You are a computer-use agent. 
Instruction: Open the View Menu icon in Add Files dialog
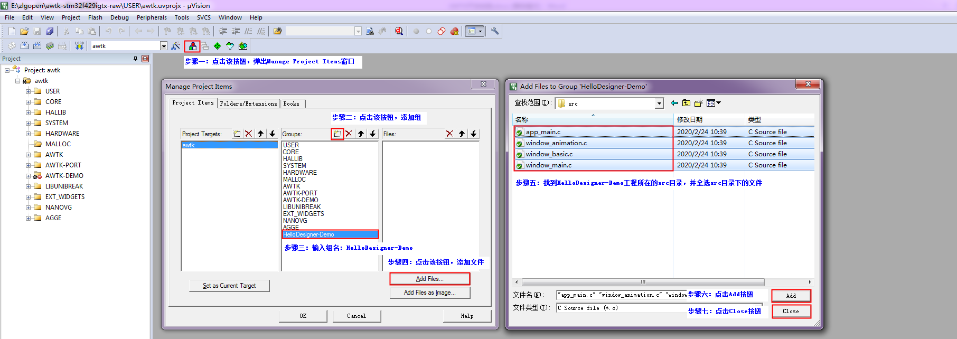(714, 103)
